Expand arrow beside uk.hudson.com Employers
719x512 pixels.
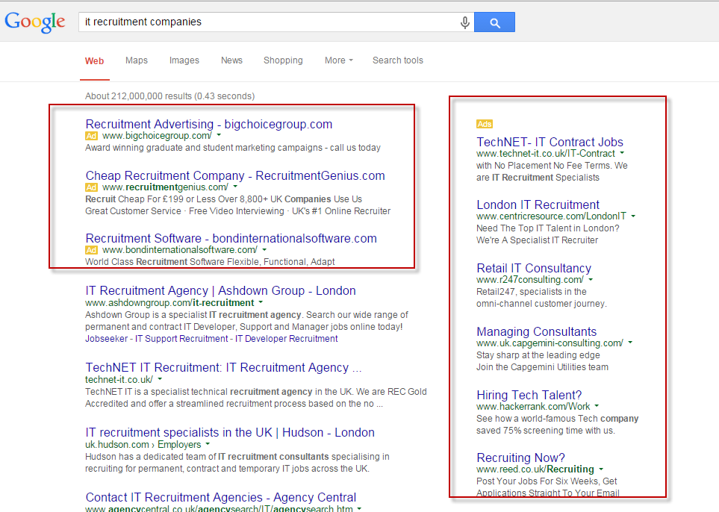pos(208,444)
